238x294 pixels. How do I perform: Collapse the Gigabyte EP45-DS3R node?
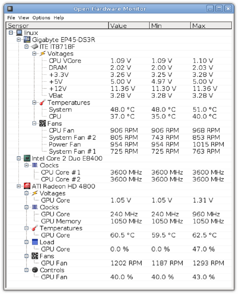click(x=19, y=40)
